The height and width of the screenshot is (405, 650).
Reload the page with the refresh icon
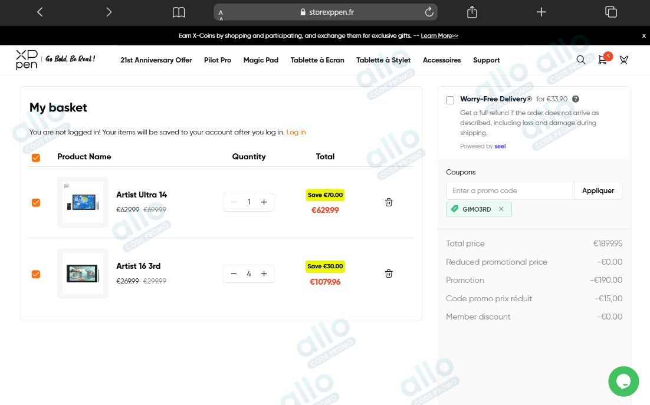pyautogui.click(x=429, y=12)
